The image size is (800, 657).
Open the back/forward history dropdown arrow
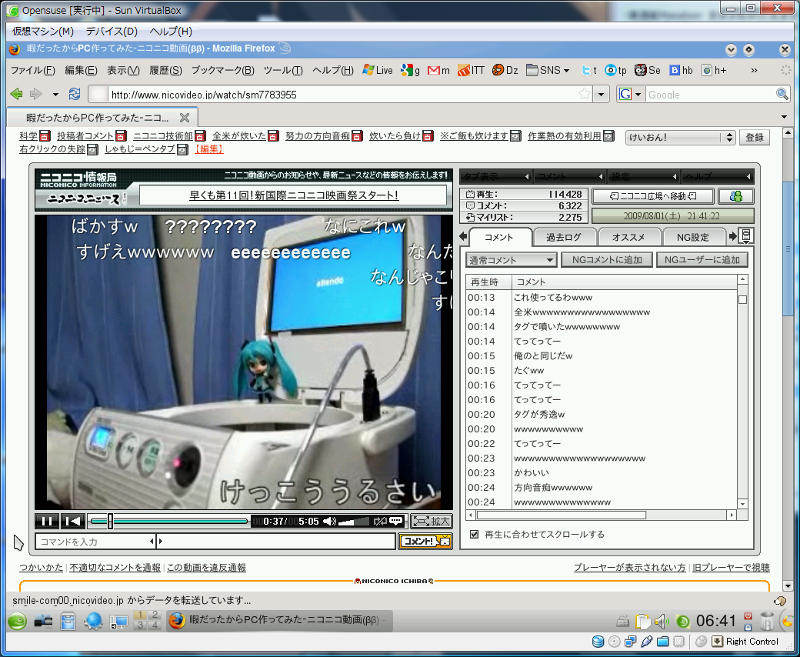click(55, 95)
